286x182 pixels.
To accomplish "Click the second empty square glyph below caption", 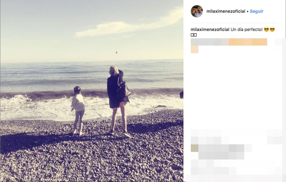I will 195,35.
